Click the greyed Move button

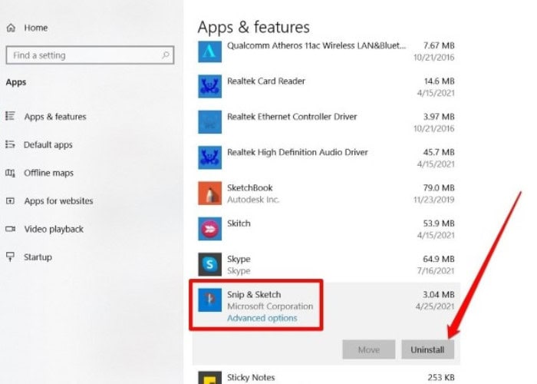pyautogui.click(x=369, y=349)
